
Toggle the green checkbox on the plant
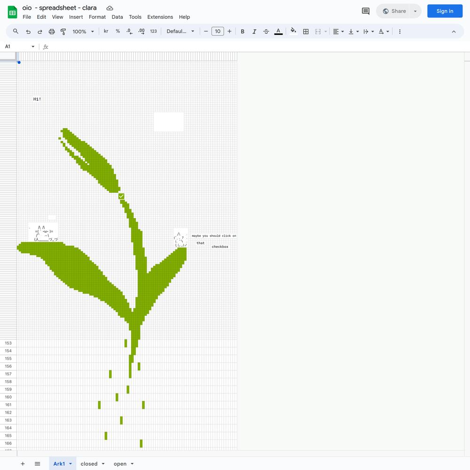pyautogui.click(x=121, y=196)
